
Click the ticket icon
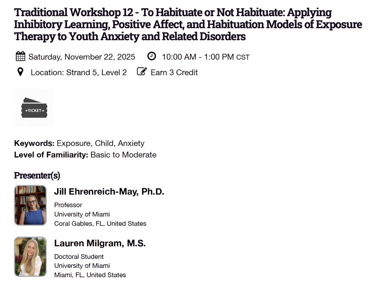pyautogui.click(x=34, y=108)
